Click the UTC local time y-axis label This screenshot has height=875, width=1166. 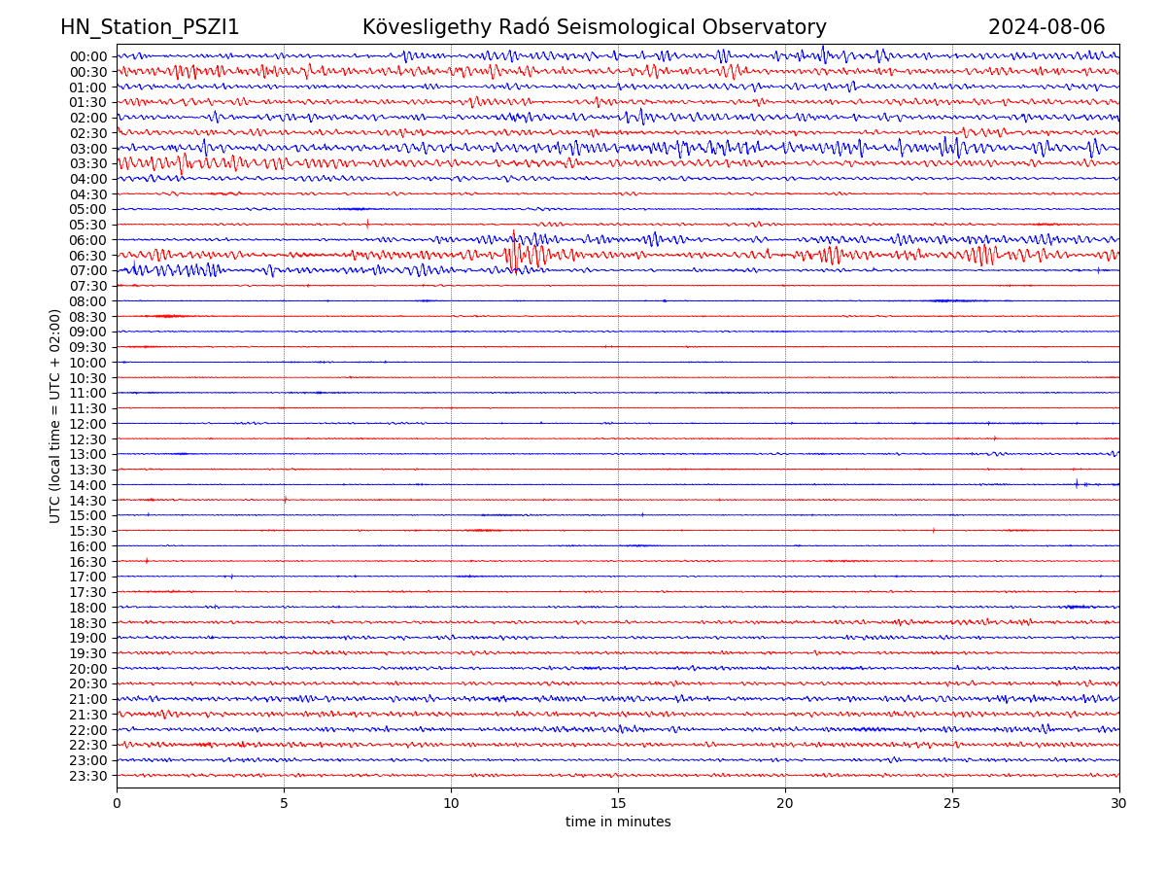pyautogui.click(x=55, y=415)
